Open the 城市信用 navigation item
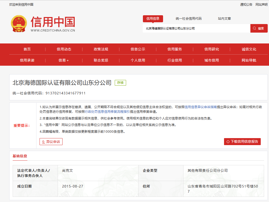 212,60
